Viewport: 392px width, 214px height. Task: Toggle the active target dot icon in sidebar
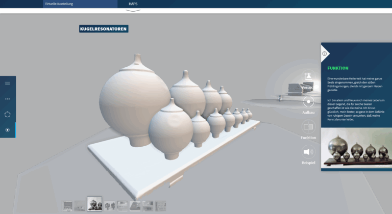pyautogui.click(x=8, y=130)
